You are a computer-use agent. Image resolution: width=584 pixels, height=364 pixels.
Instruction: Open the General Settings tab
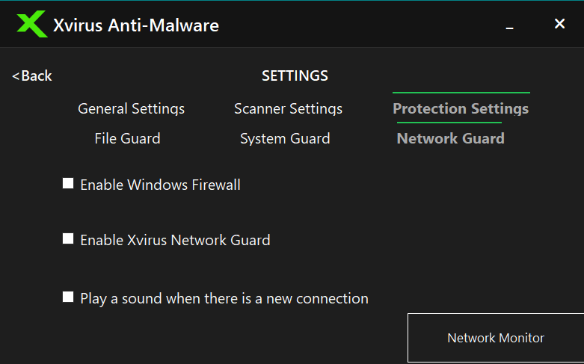(131, 108)
